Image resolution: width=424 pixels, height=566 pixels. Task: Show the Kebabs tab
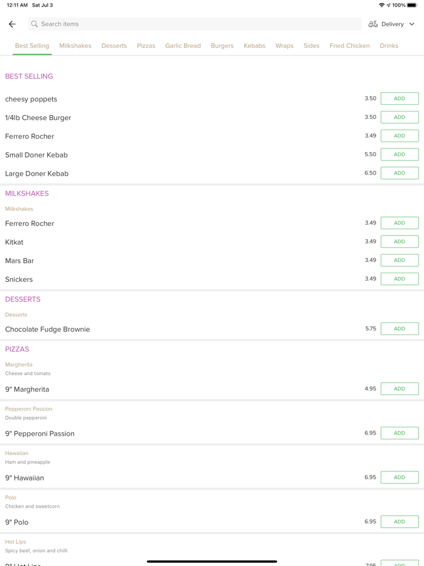[254, 46]
